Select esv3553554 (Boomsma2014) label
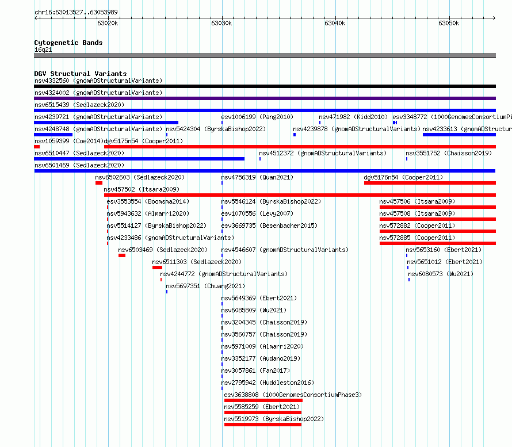 [x=148, y=201]
